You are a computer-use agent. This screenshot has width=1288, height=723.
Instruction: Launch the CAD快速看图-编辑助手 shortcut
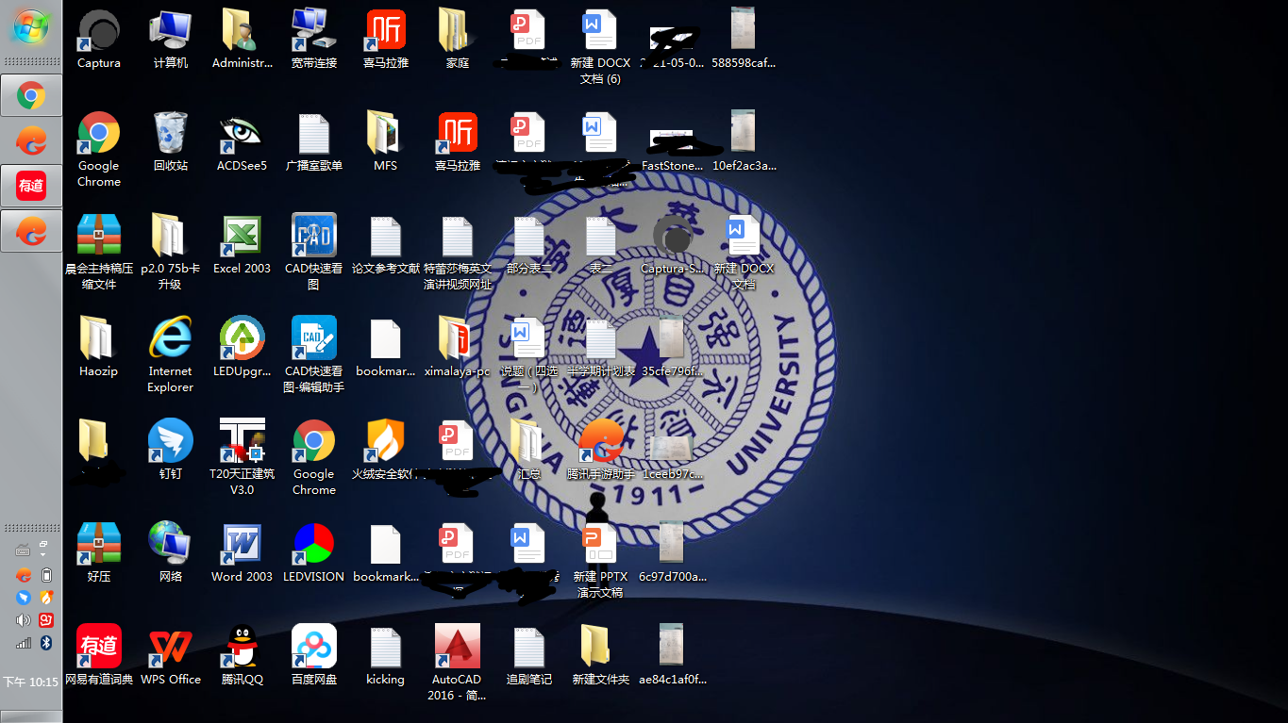[x=314, y=354]
